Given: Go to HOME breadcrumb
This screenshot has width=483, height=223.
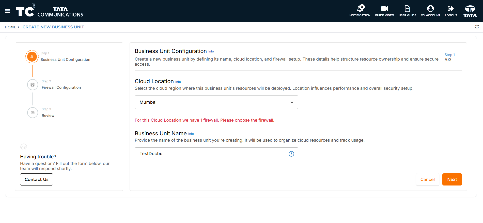Looking at the screenshot, I should [10, 27].
